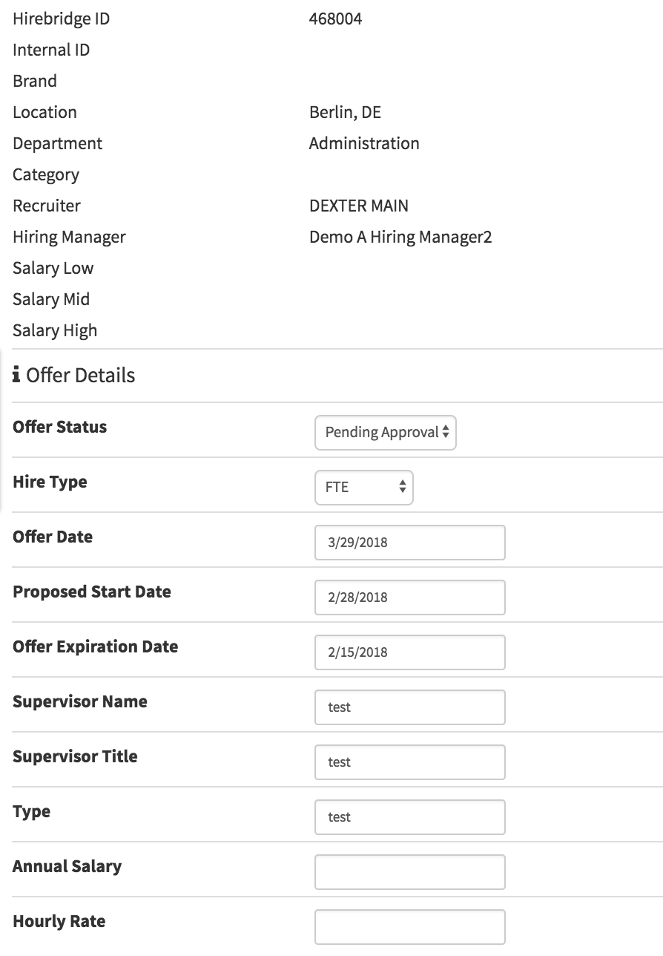Click the Offer Details info icon

[16, 376]
